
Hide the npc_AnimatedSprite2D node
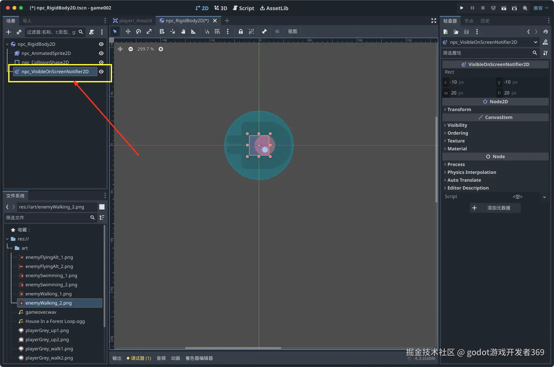coord(101,53)
